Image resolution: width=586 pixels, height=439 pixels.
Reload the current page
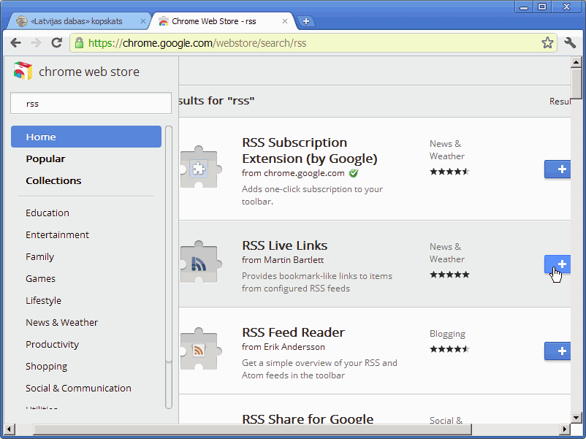click(x=56, y=43)
